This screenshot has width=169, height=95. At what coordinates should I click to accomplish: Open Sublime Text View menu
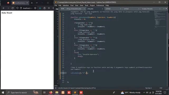pyautogui.click(x=77, y=5)
